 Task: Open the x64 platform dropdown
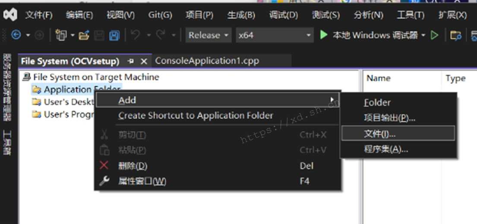click(275, 35)
